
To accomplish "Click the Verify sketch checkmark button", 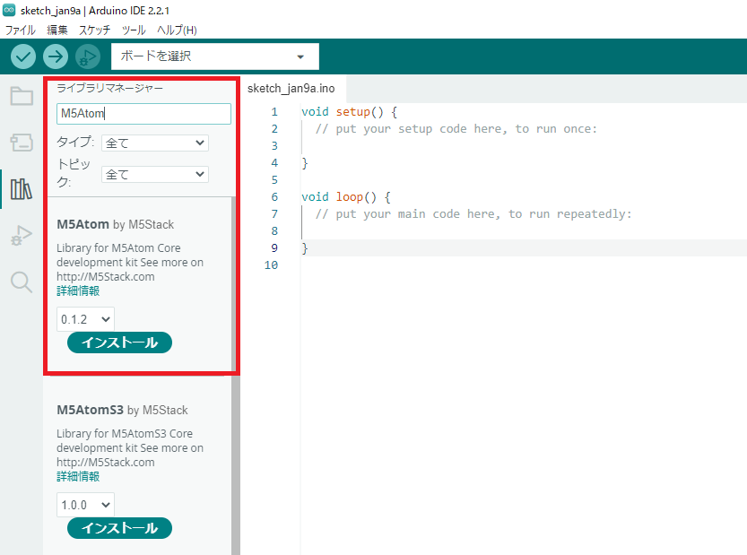I will (23, 56).
